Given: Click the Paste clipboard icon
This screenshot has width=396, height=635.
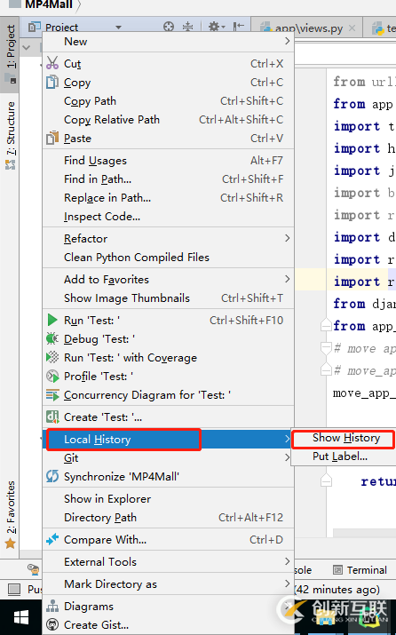Looking at the screenshot, I should 52,138.
